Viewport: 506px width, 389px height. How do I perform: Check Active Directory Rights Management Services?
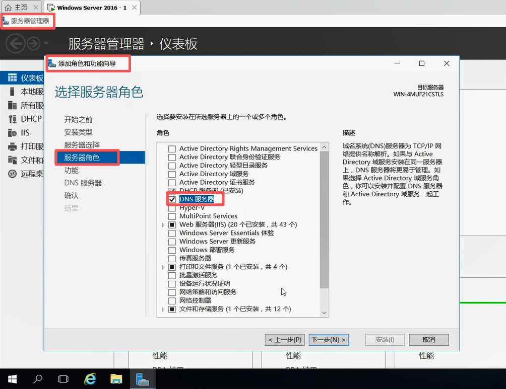tap(172, 149)
